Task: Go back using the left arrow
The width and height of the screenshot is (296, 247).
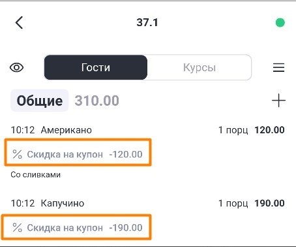Action: (19, 23)
